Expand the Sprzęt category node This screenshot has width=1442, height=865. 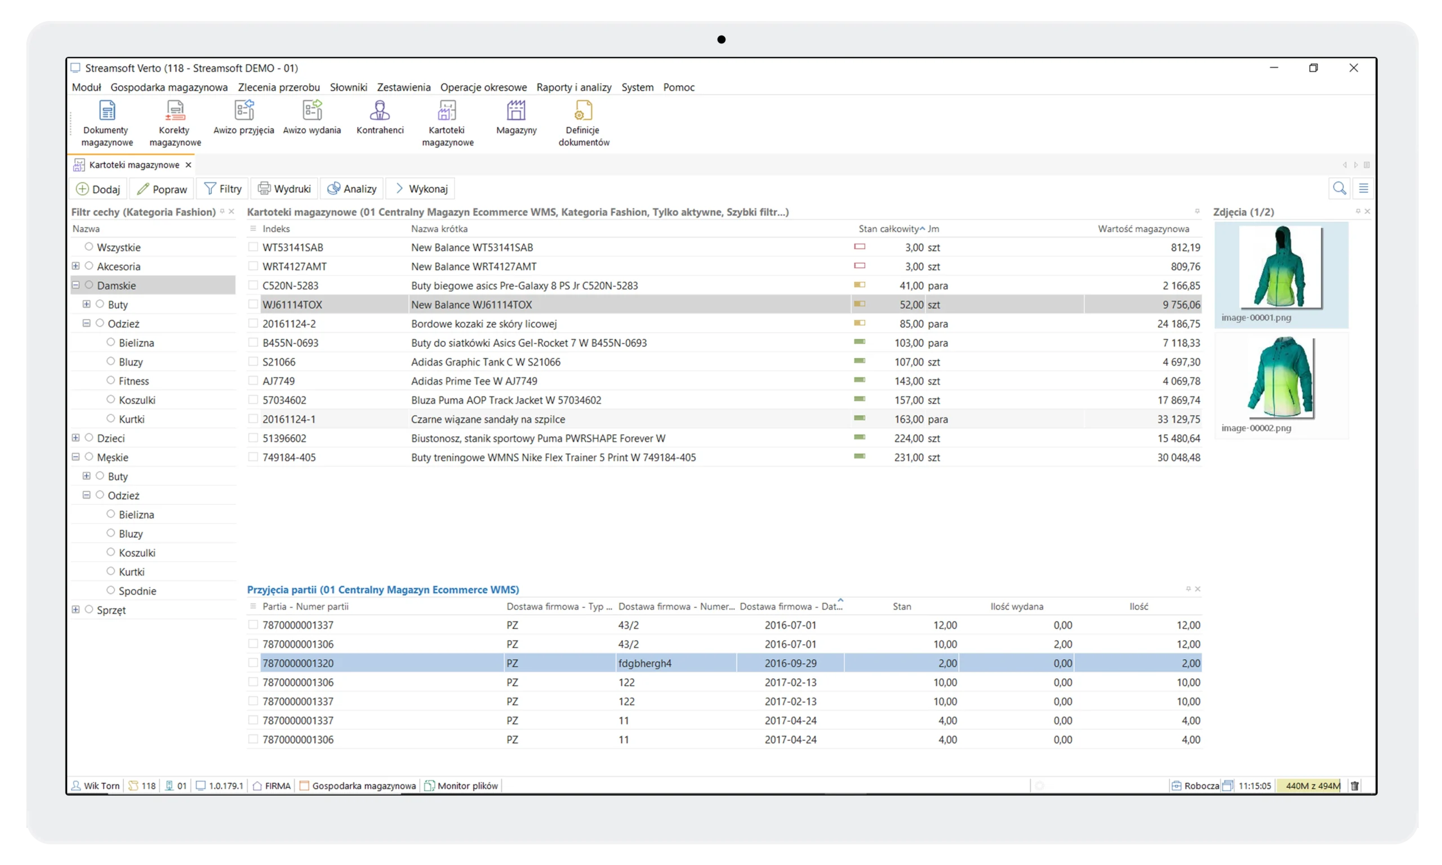75,609
